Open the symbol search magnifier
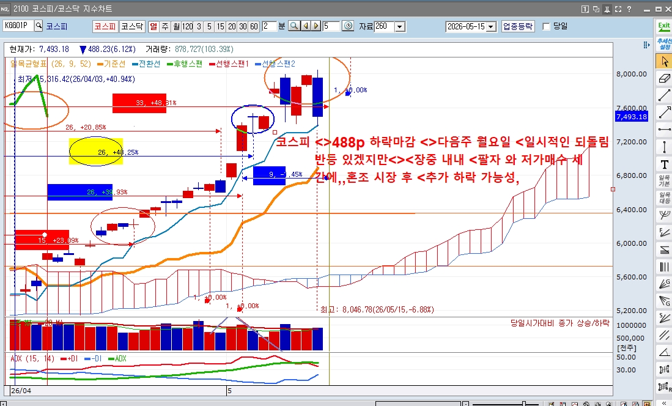This screenshot has height=406, width=672. (39, 26)
